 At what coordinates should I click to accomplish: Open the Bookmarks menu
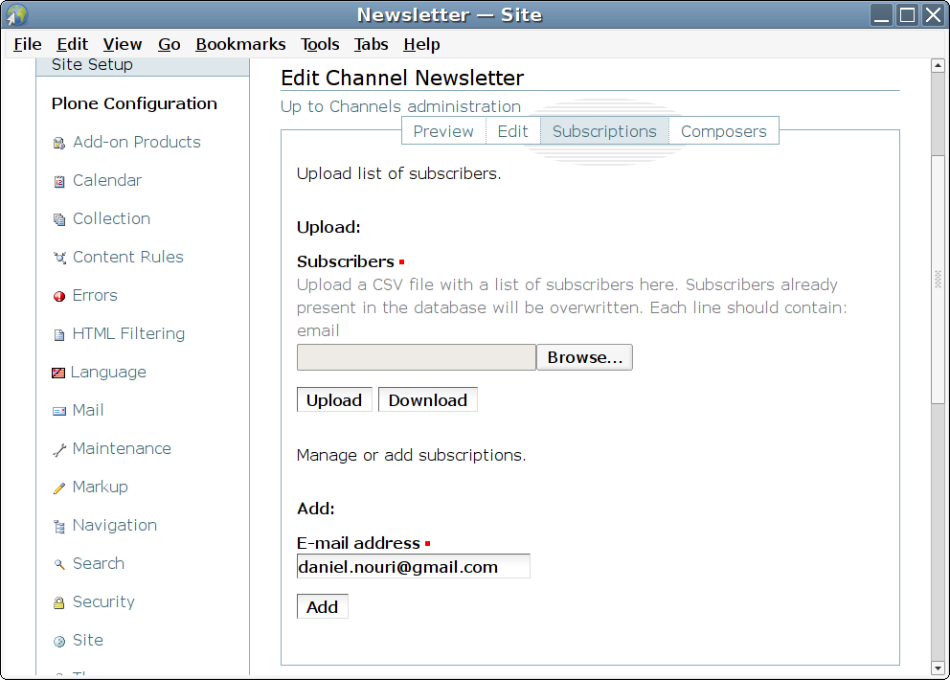coord(240,44)
